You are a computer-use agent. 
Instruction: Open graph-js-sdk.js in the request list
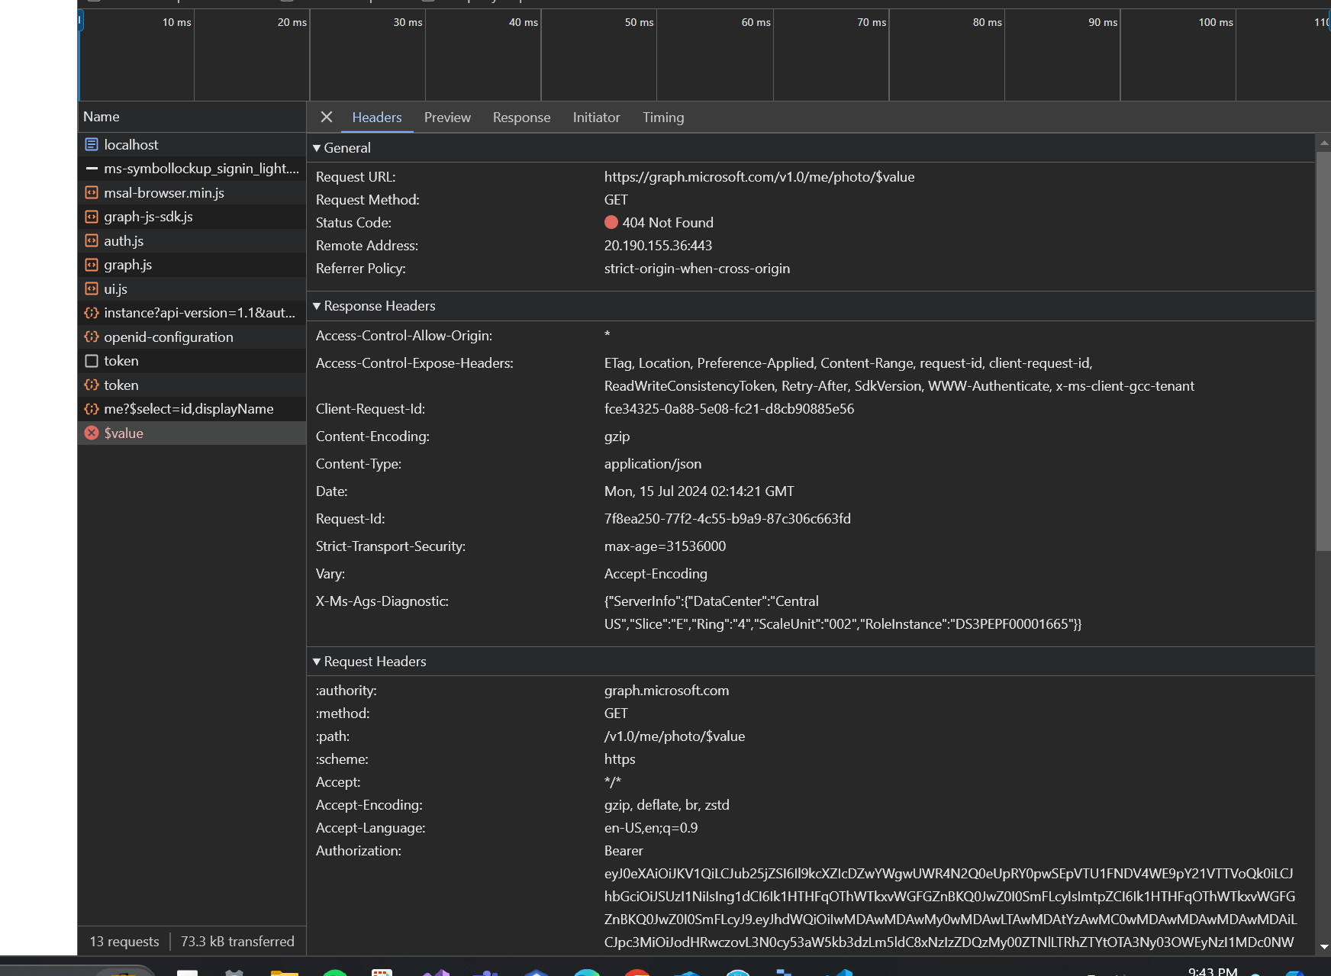click(192, 217)
